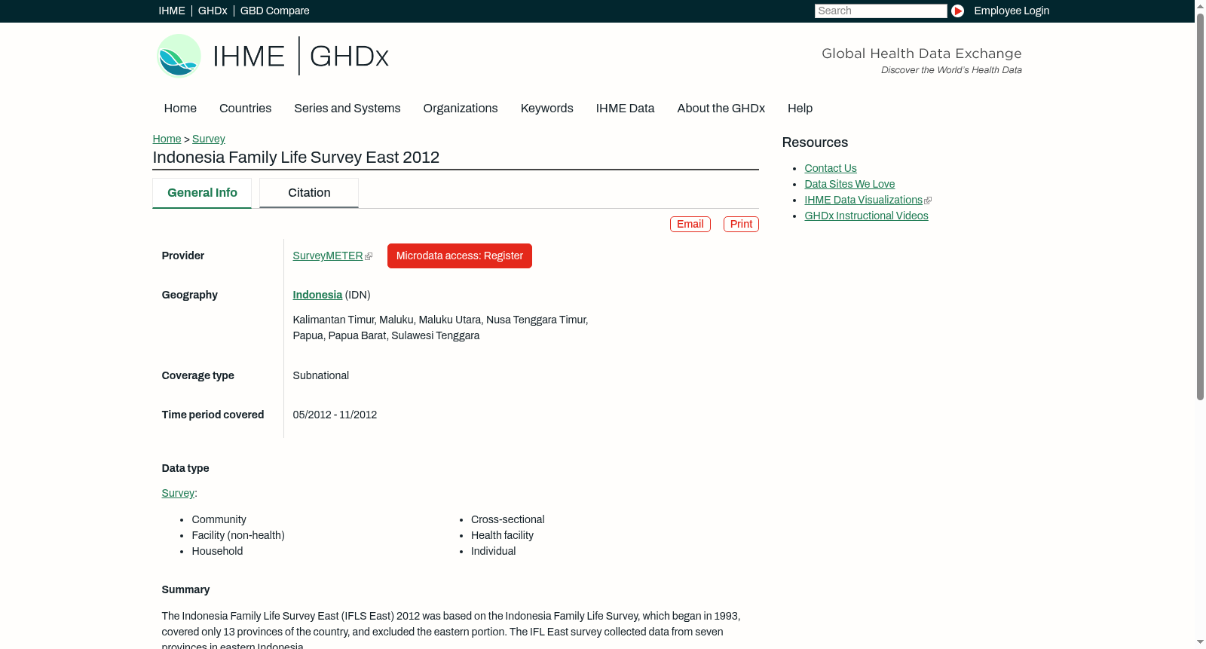Click external link icon beside SurveyMETER
The width and height of the screenshot is (1206, 649).
[369, 256]
